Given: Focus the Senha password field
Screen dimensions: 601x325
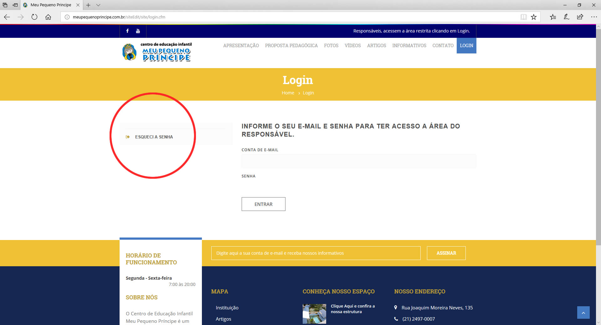Looking at the screenshot, I should click(359, 187).
